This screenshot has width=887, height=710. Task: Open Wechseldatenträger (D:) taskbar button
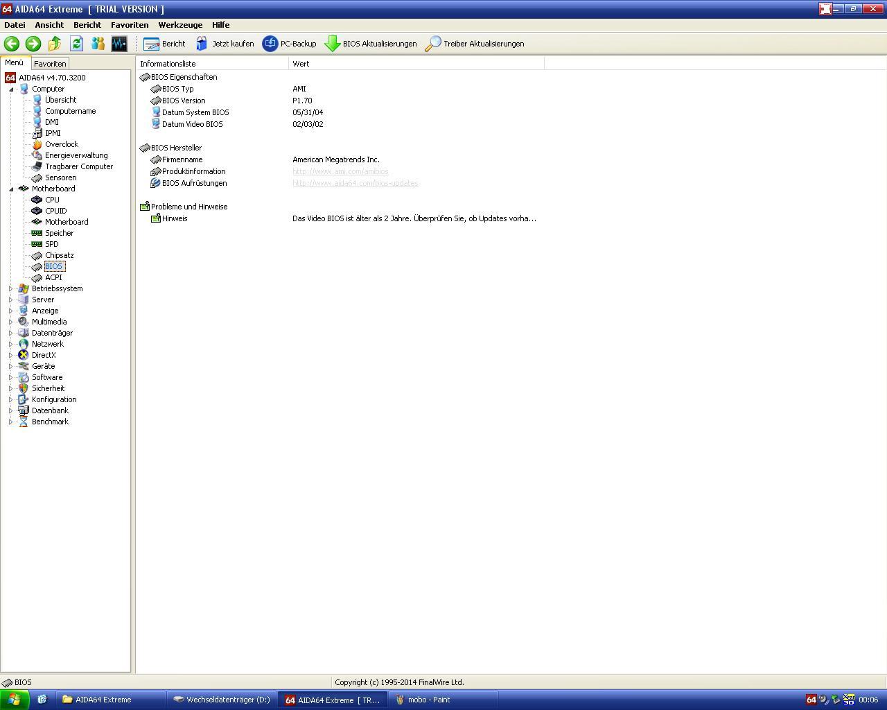222,700
